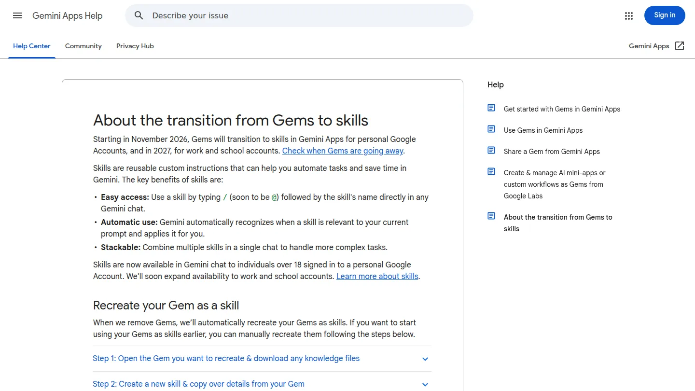Open the hamburger main menu

[17, 15]
